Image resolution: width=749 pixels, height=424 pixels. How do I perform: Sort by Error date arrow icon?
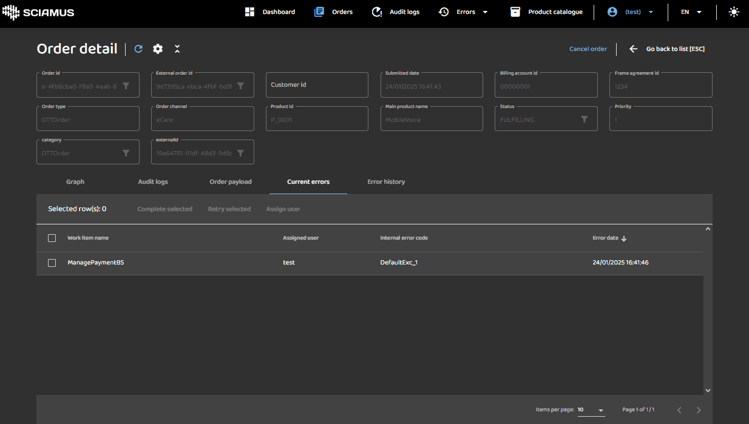click(624, 238)
